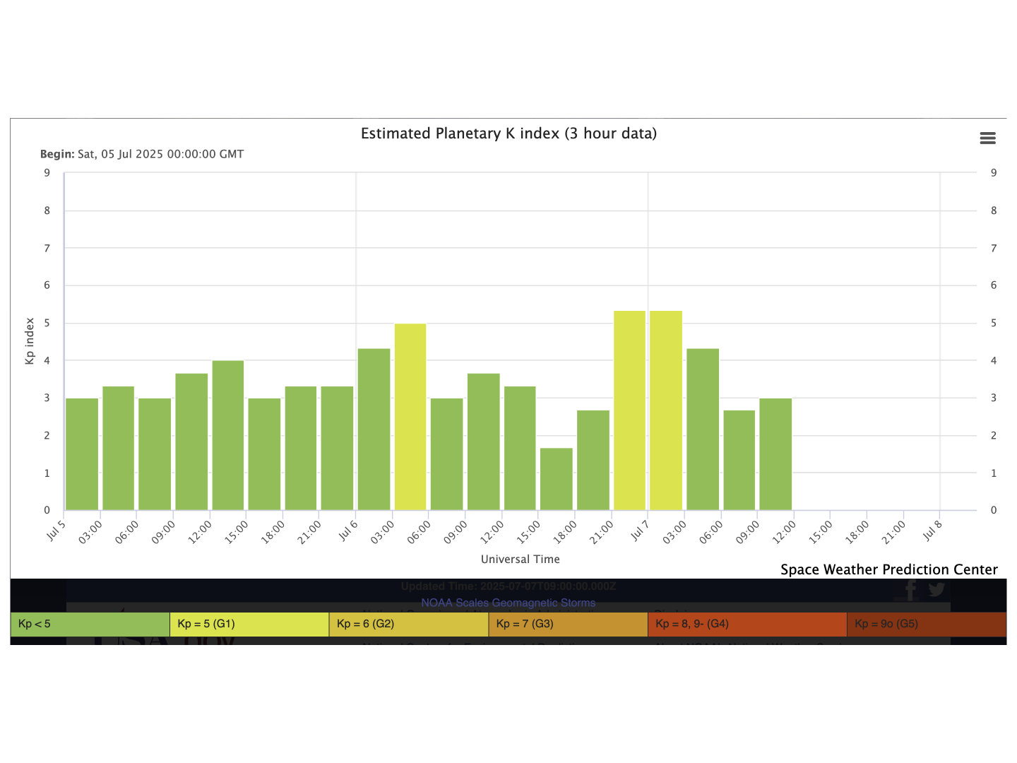Open the NOAA Scales Geomagnetic Storms link
The width and height of the screenshot is (1017, 763).
509,603
